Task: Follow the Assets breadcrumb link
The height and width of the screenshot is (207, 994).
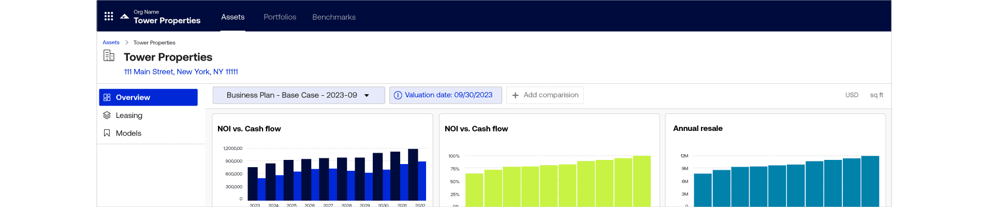Action: point(111,42)
